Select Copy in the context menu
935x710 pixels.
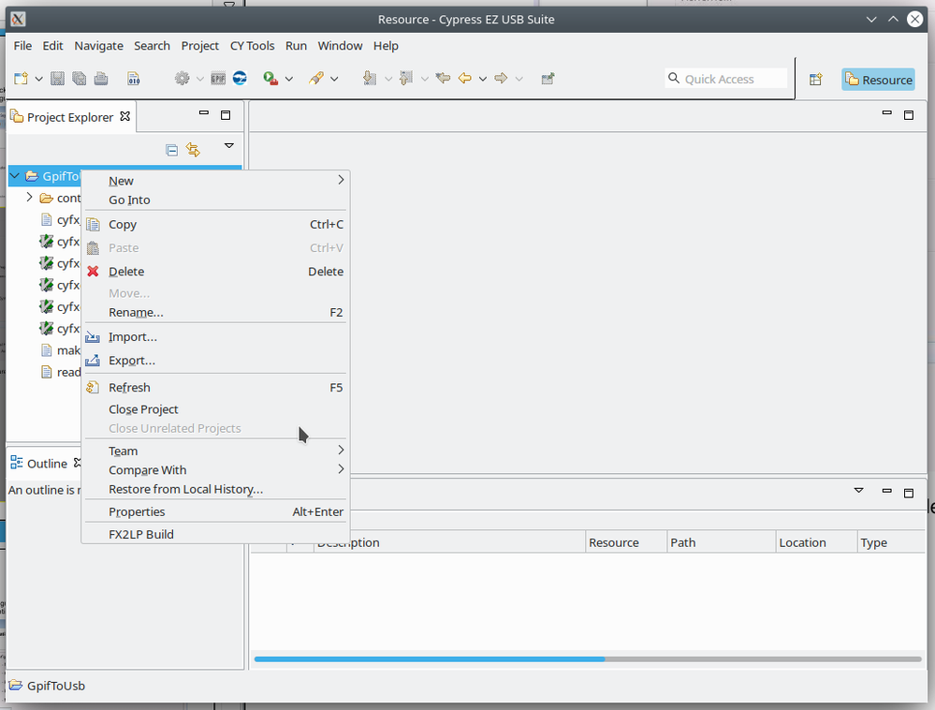pos(215,225)
